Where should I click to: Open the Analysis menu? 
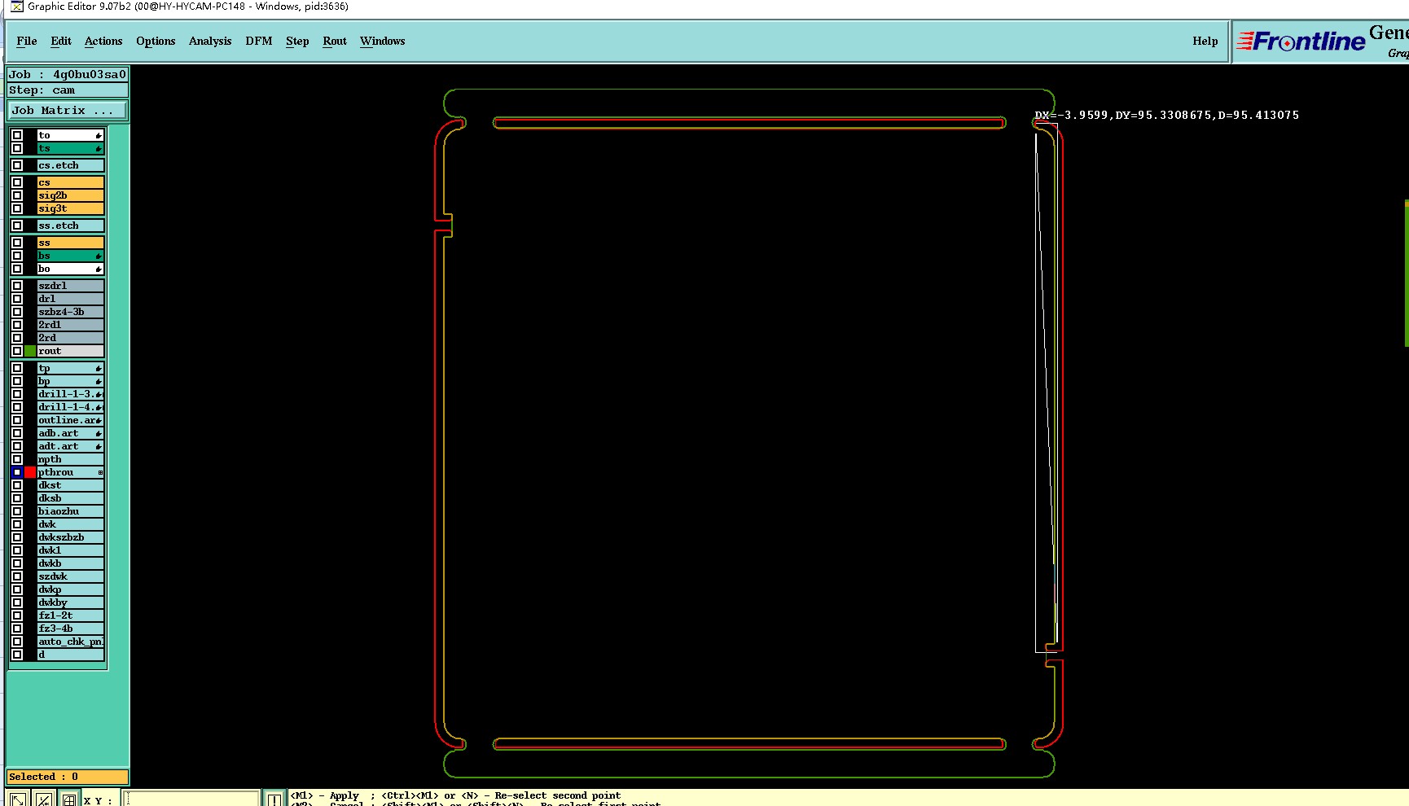pos(210,41)
